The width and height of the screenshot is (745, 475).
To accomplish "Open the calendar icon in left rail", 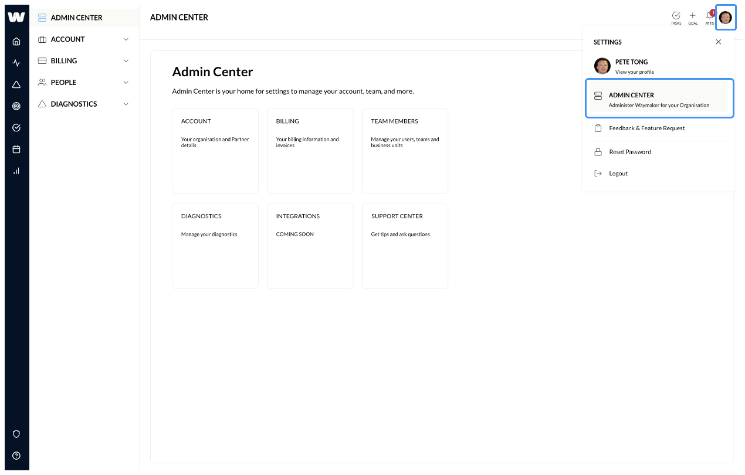I will pyautogui.click(x=16, y=149).
